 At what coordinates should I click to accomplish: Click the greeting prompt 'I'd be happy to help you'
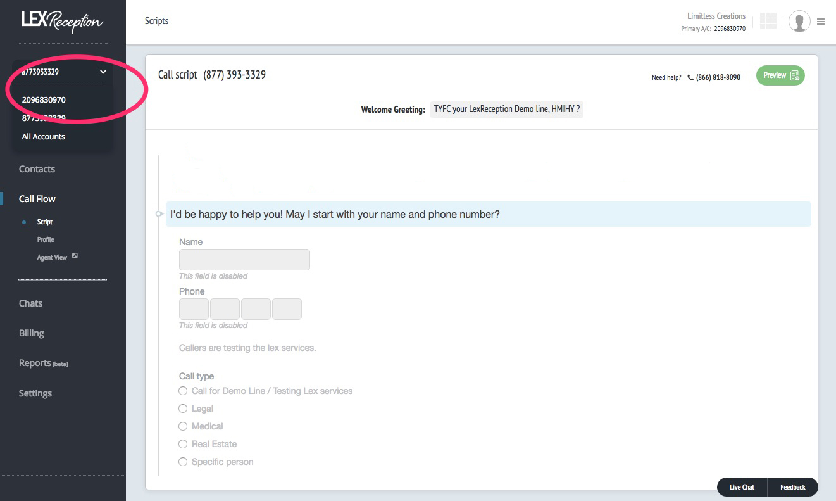pyautogui.click(x=488, y=214)
